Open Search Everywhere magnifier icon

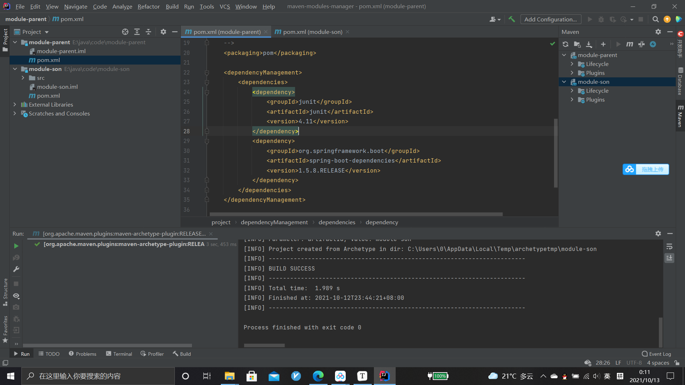656,19
